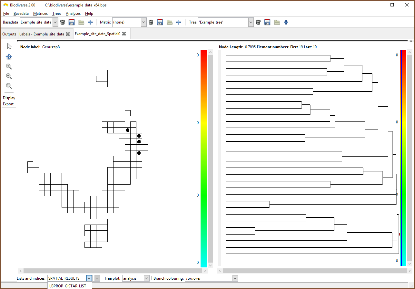Viewport: 415px width, 289px height.
Task: Click the Display option in the sidebar
Action: (x=9, y=98)
